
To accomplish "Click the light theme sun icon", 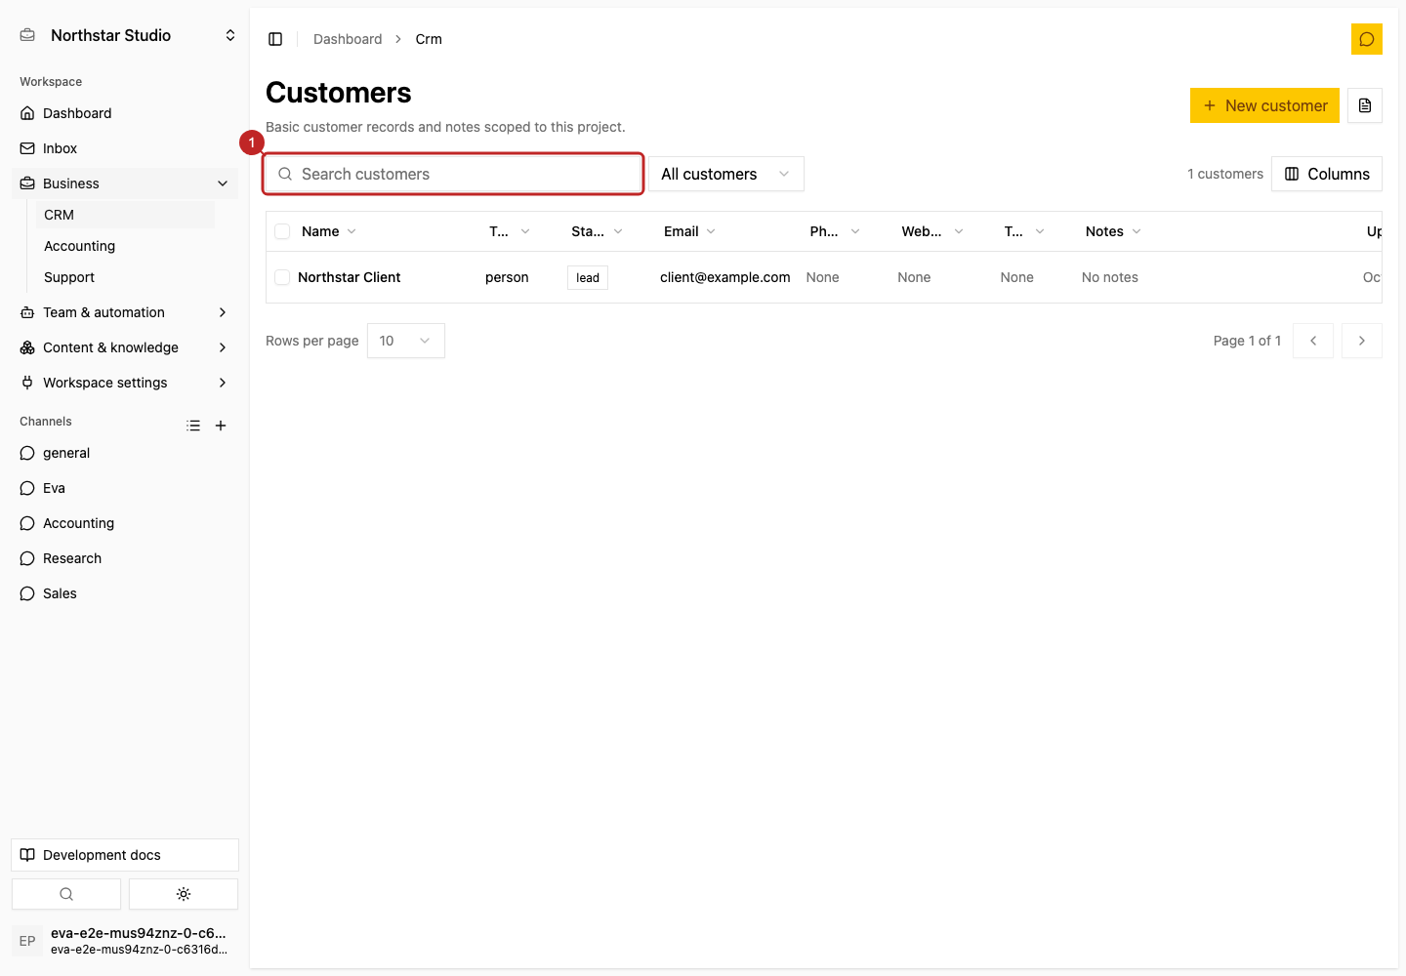I will (x=184, y=894).
